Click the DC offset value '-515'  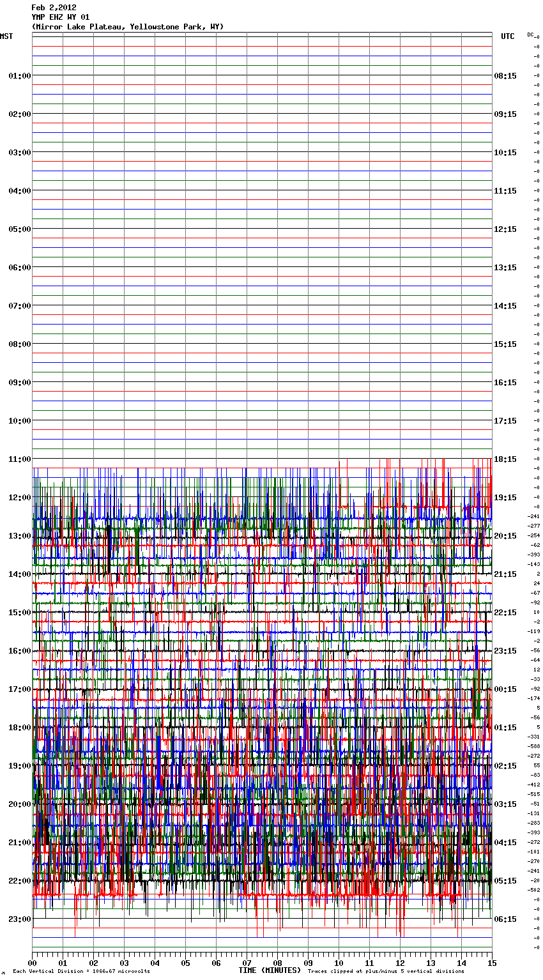point(534,794)
